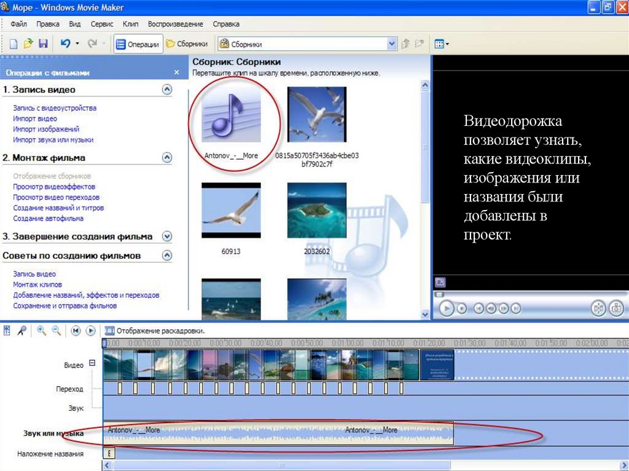Open the Сборники collection dropdown list
Screen dimensions: 629x471
tap(392, 44)
